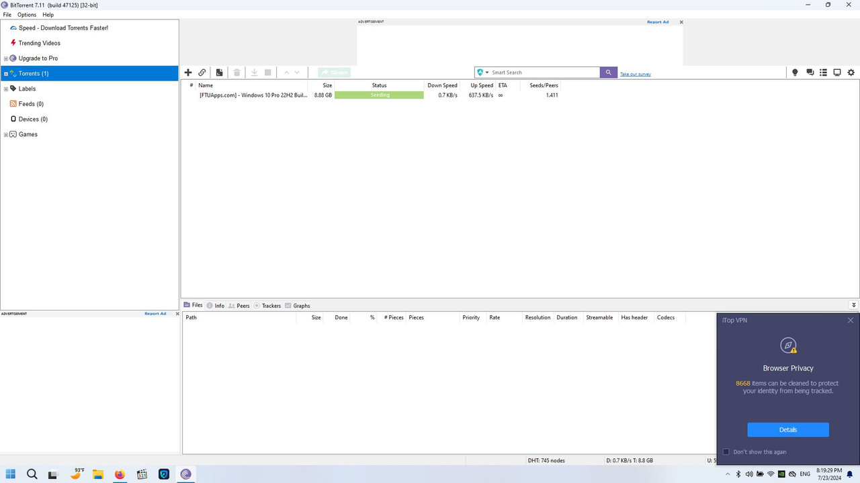Check "Don't show this again" box
This screenshot has height=483, width=860.
[726, 451]
